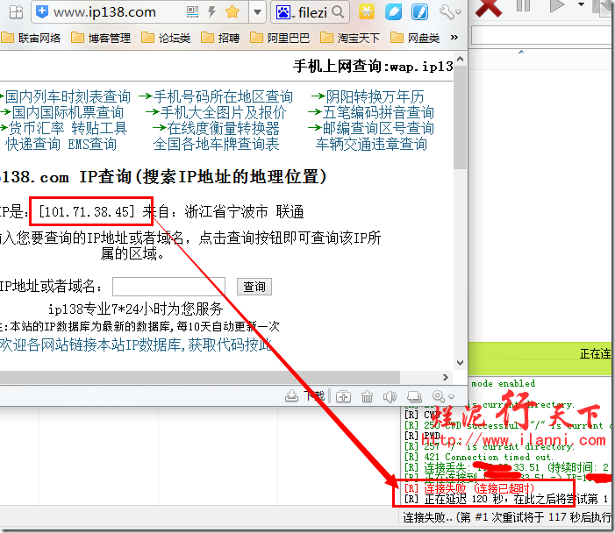Click the play arrow icon in FTP client
This screenshot has width=615, height=533.
pos(556,6)
